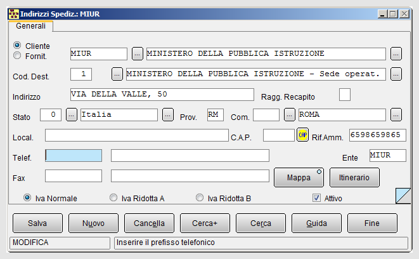Click the Fax number field
419x259 pixels.
click(190, 176)
